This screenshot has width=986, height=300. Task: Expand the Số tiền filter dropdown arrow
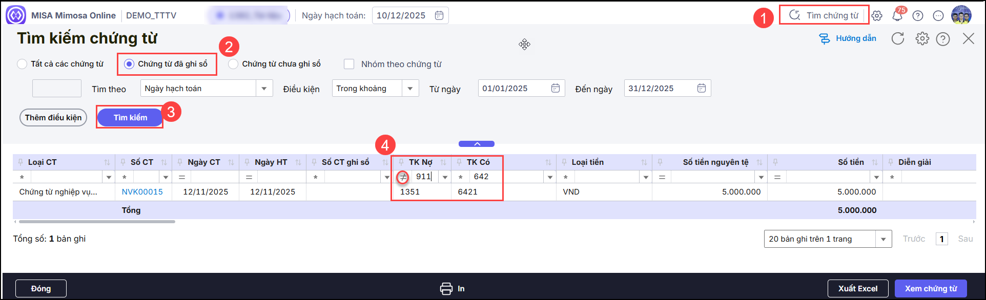[876, 177]
